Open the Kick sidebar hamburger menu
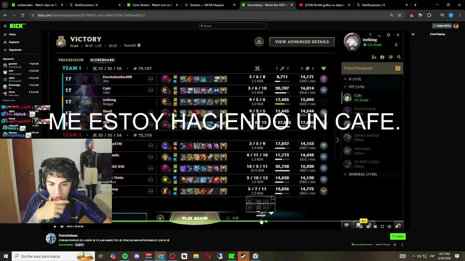Image resolution: width=465 pixels, height=261 pixels. [5, 26]
